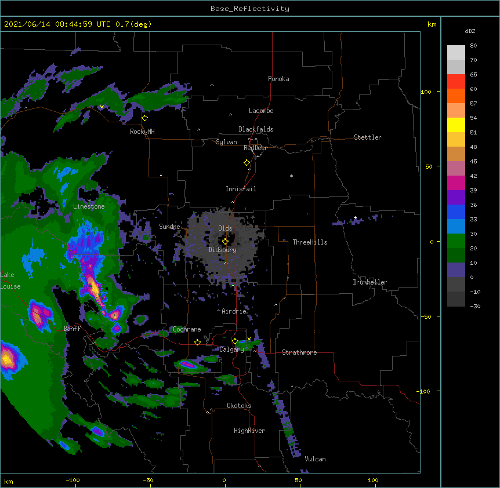Click the white asterisk east of Innisfail

pyautogui.click(x=291, y=176)
